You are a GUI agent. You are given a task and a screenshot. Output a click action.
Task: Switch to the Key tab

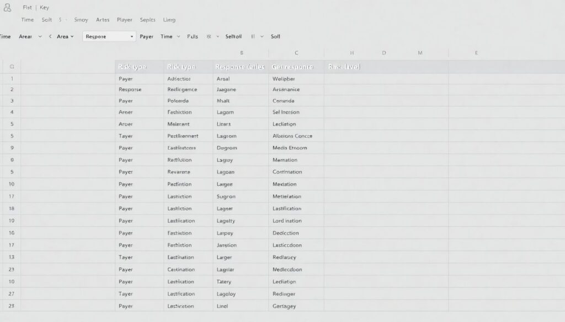coord(44,8)
